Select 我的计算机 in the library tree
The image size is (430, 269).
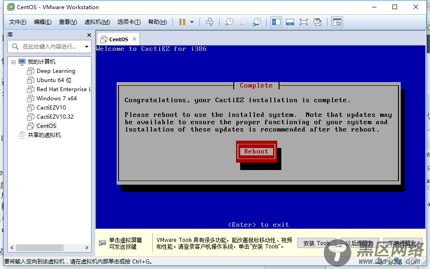coord(42,62)
